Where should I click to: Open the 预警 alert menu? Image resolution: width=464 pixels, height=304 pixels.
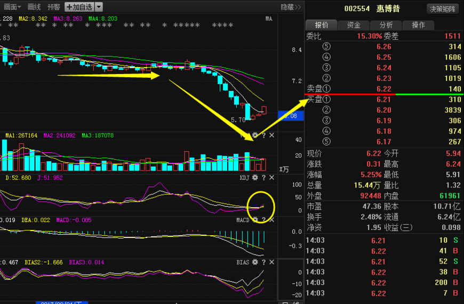53,7
